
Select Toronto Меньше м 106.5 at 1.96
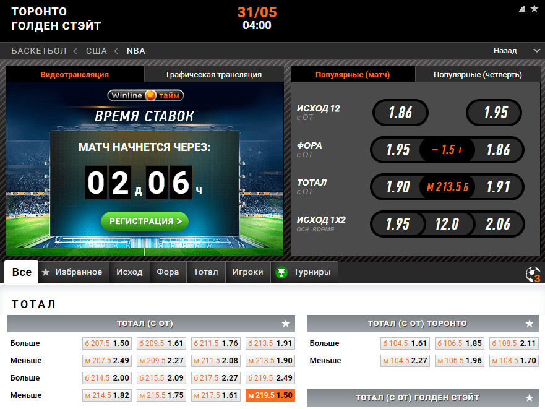(460, 361)
